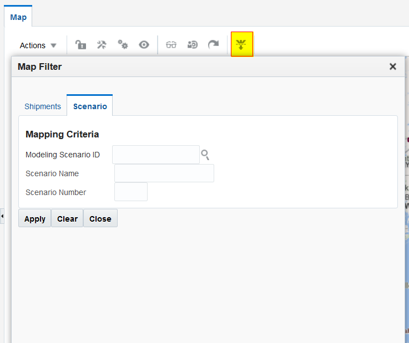Click the eye view toolbar icon
The image size is (409, 343).
coord(144,45)
